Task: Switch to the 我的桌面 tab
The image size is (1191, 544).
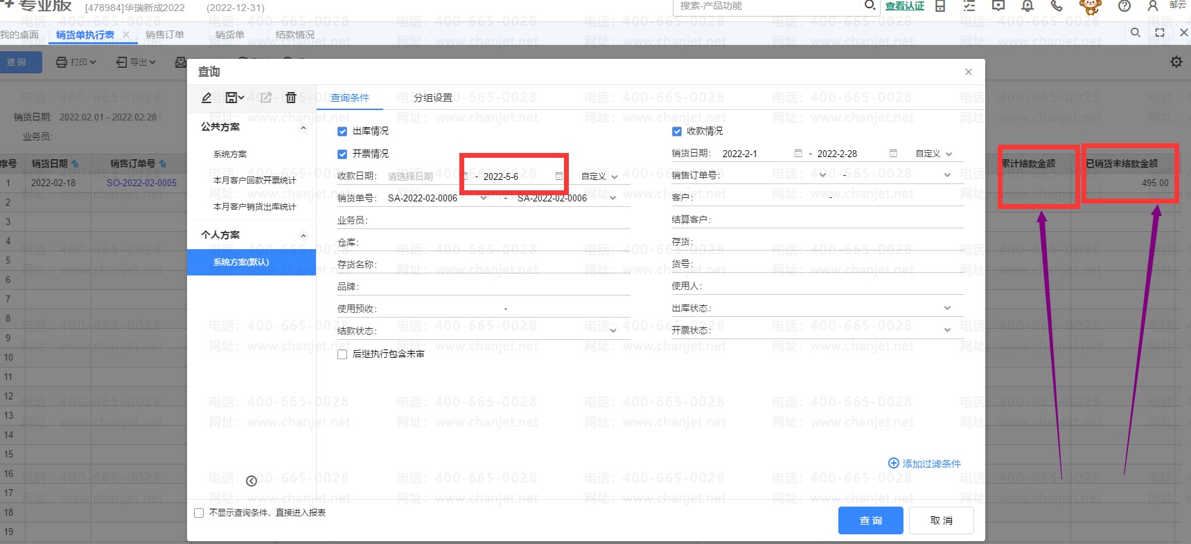Action: (x=19, y=35)
